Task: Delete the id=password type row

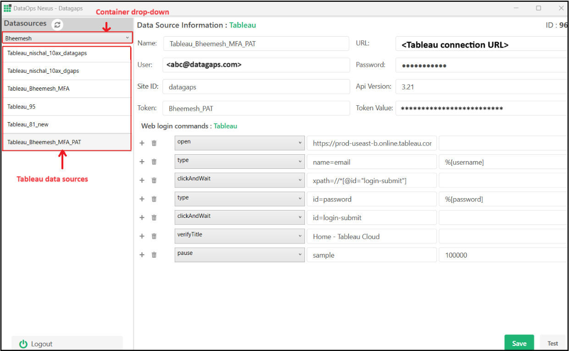Action: [x=154, y=199]
